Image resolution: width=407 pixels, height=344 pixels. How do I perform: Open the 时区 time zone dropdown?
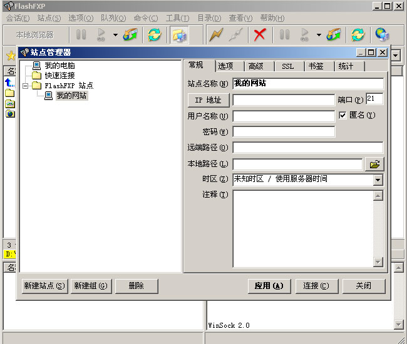tap(378, 180)
